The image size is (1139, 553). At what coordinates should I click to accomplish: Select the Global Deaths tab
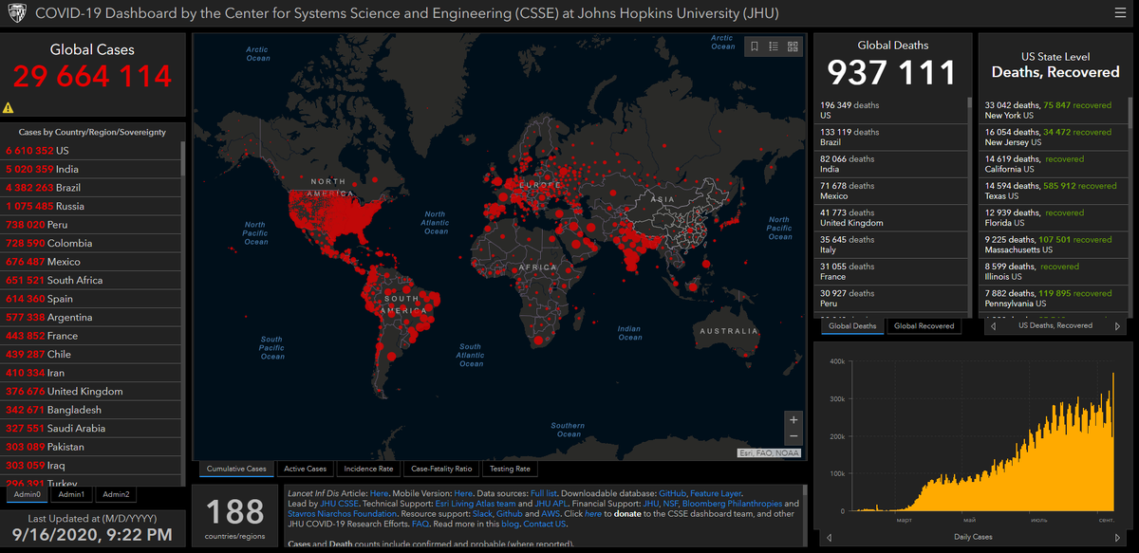851,326
